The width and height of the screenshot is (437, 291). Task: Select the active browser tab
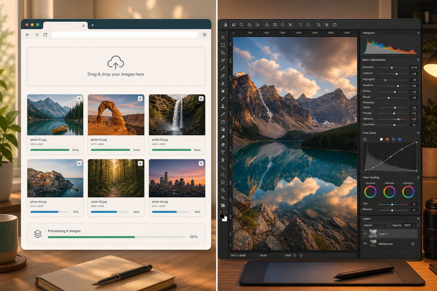(x=65, y=25)
